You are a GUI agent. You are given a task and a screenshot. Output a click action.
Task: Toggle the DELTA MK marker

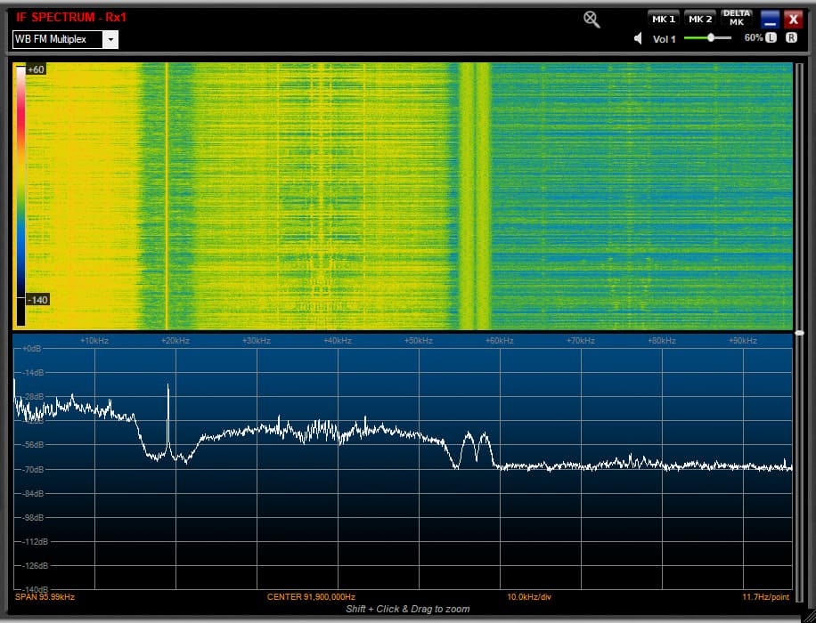pyautogui.click(x=737, y=18)
